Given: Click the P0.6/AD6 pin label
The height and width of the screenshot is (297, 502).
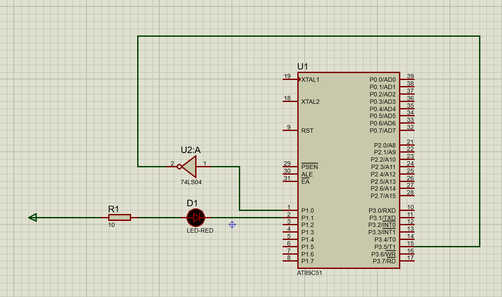Looking at the screenshot, I should (x=383, y=123).
